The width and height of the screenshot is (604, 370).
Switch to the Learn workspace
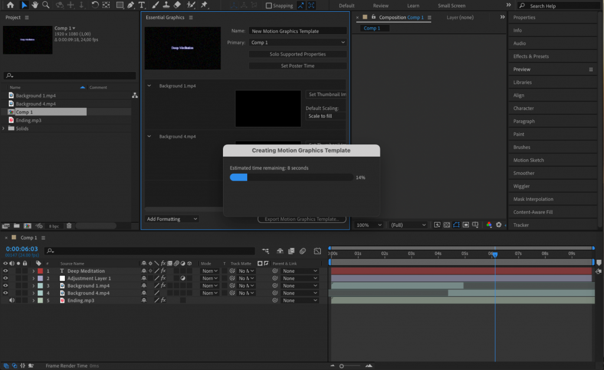point(413,5)
